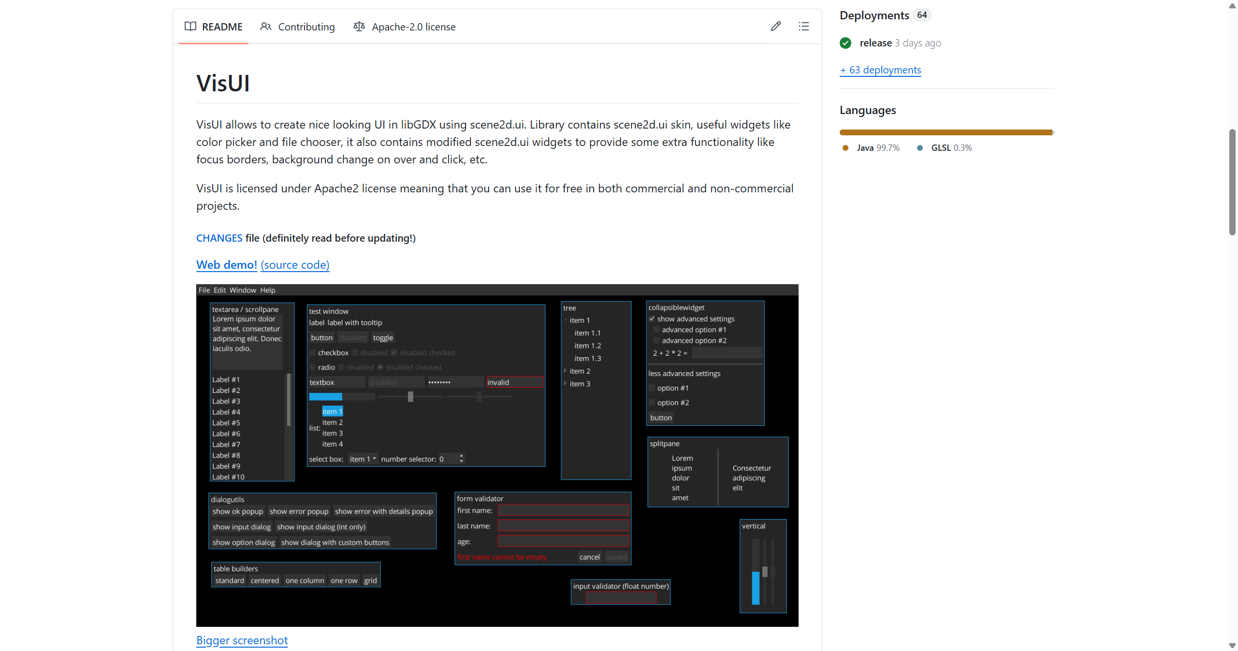Click the horizontal slider knob in test window
The width and height of the screenshot is (1238, 651).
point(410,397)
